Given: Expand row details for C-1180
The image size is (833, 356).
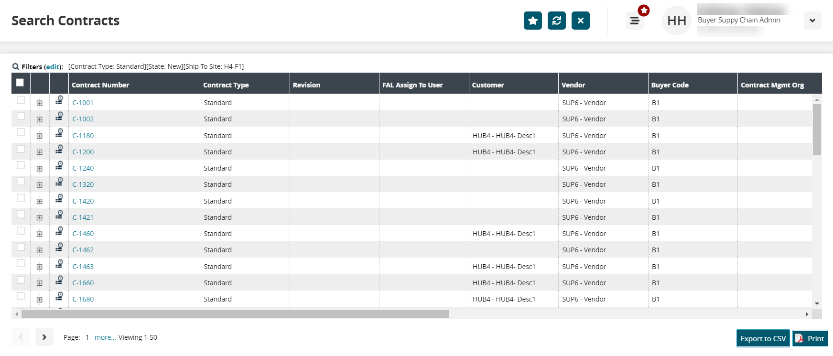Looking at the screenshot, I should pos(40,136).
